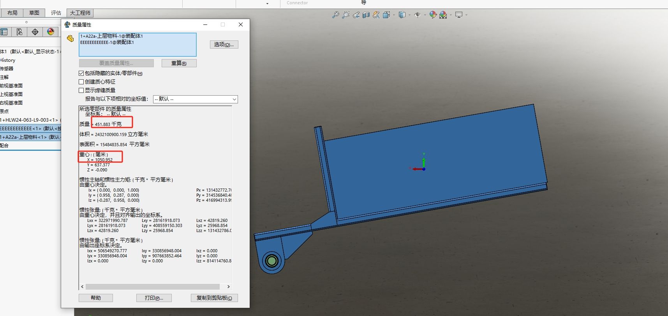
Task: Open the DimXpertManager crosshair tab
Action: (x=35, y=32)
